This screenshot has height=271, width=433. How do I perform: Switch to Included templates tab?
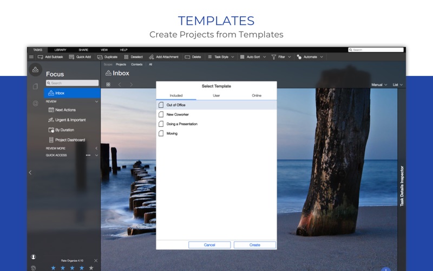[x=176, y=96]
